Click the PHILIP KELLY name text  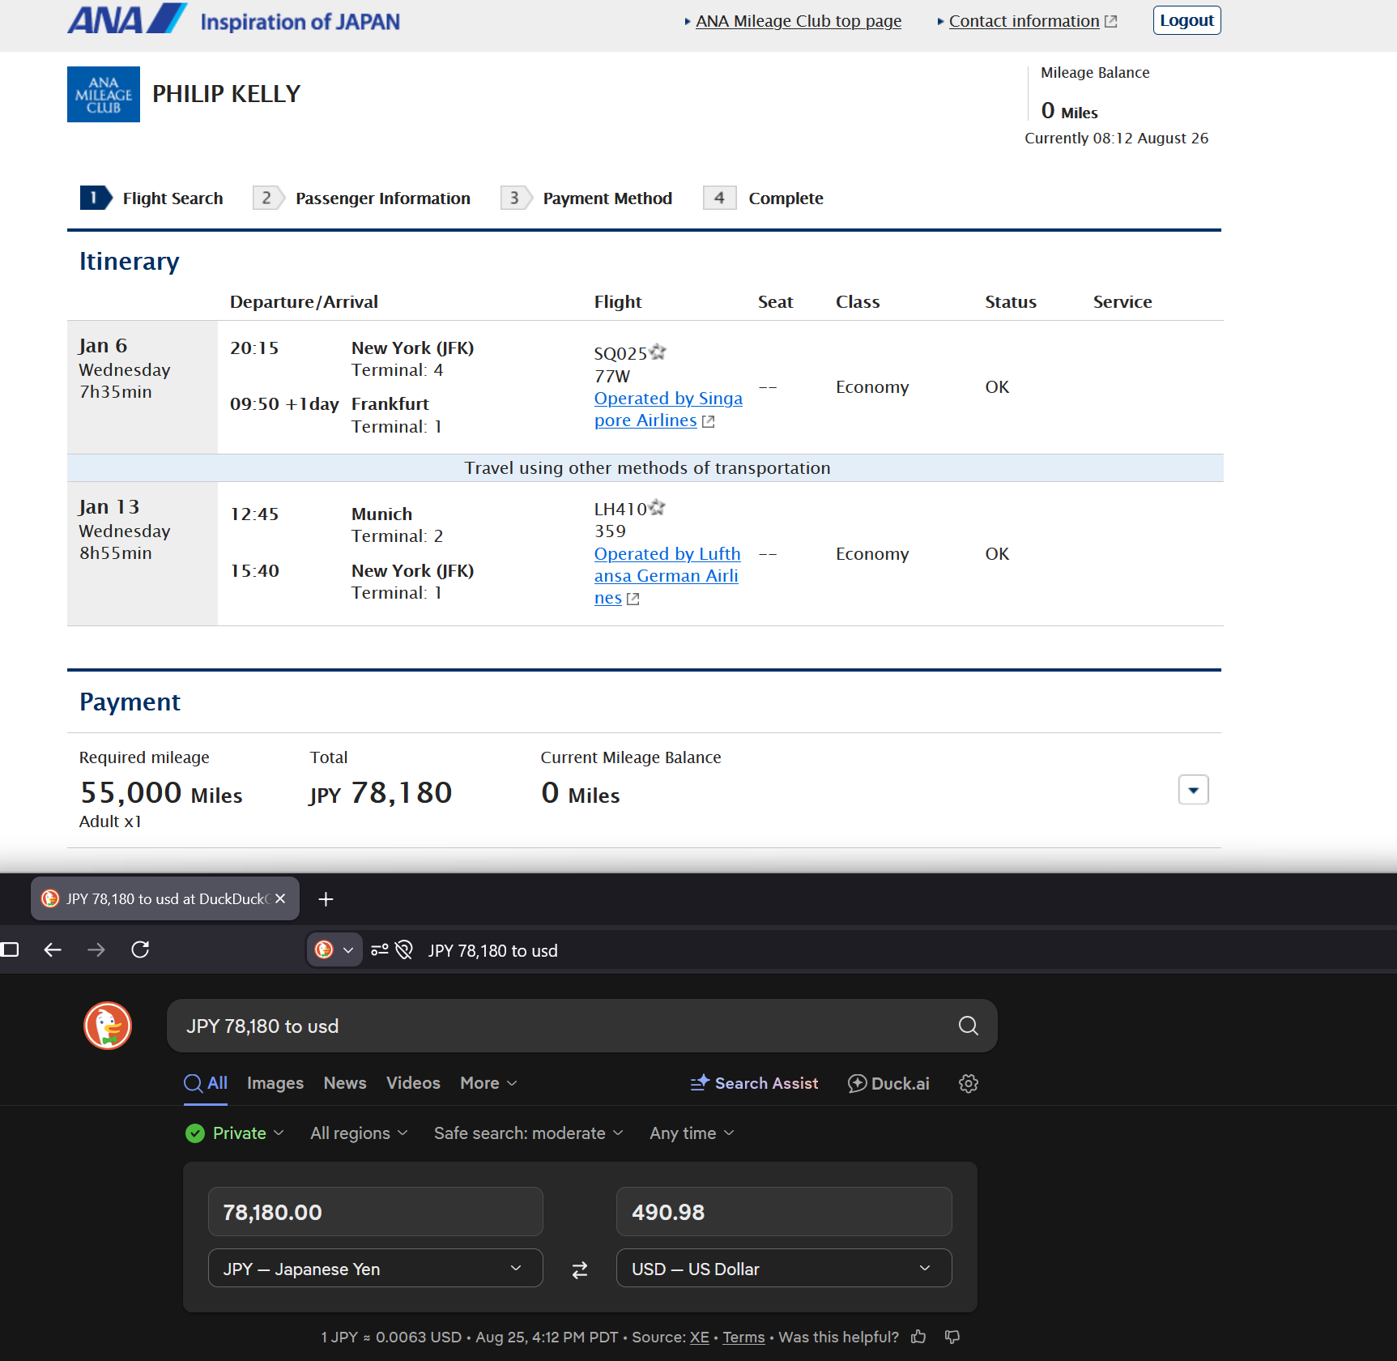tap(227, 94)
